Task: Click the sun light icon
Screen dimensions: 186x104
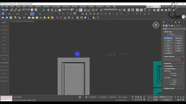Action: tap(49, 18)
